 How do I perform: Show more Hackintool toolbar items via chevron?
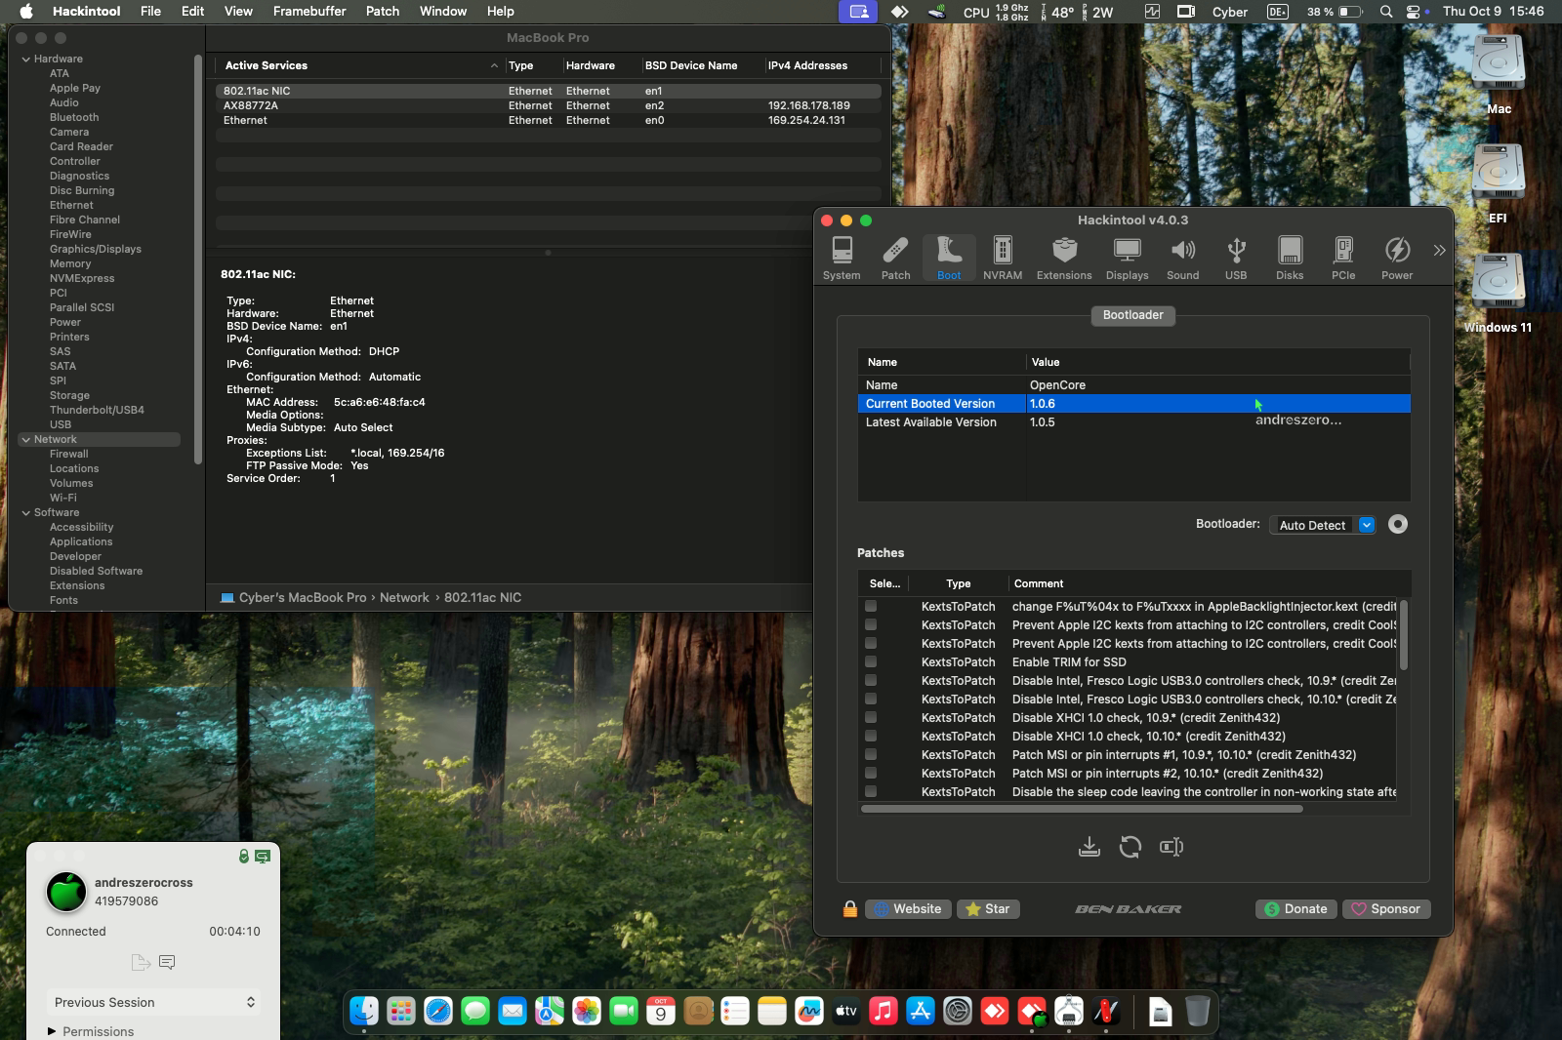[1439, 251]
